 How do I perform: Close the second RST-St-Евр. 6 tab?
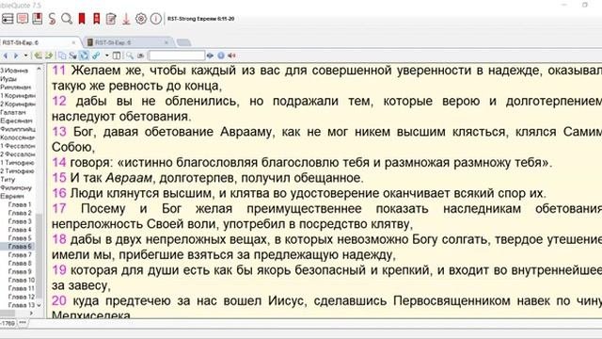tap(166, 42)
